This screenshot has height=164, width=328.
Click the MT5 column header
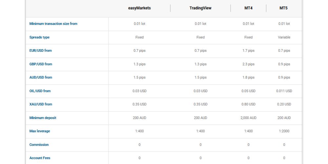click(x=284, y=8)
